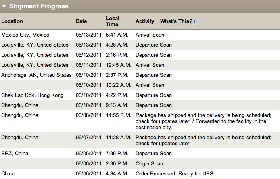
Task: Click the Date column header
Action: [81, 21]
